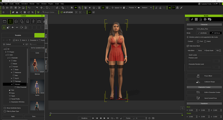
Task: Switch character to Lite Mode
Action: click(x=202, y=33)
